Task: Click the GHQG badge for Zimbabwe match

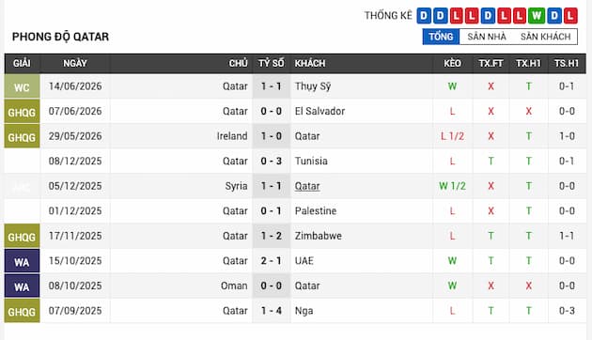Action: pyautogui.click(x=22, y=237)
